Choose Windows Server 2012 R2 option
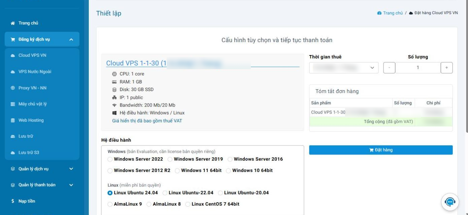 (110, 171)
